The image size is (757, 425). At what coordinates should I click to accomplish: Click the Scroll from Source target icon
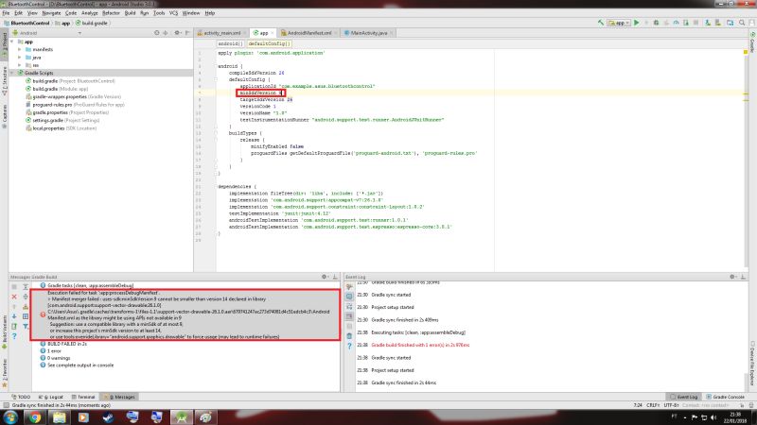tap(156, 33)
